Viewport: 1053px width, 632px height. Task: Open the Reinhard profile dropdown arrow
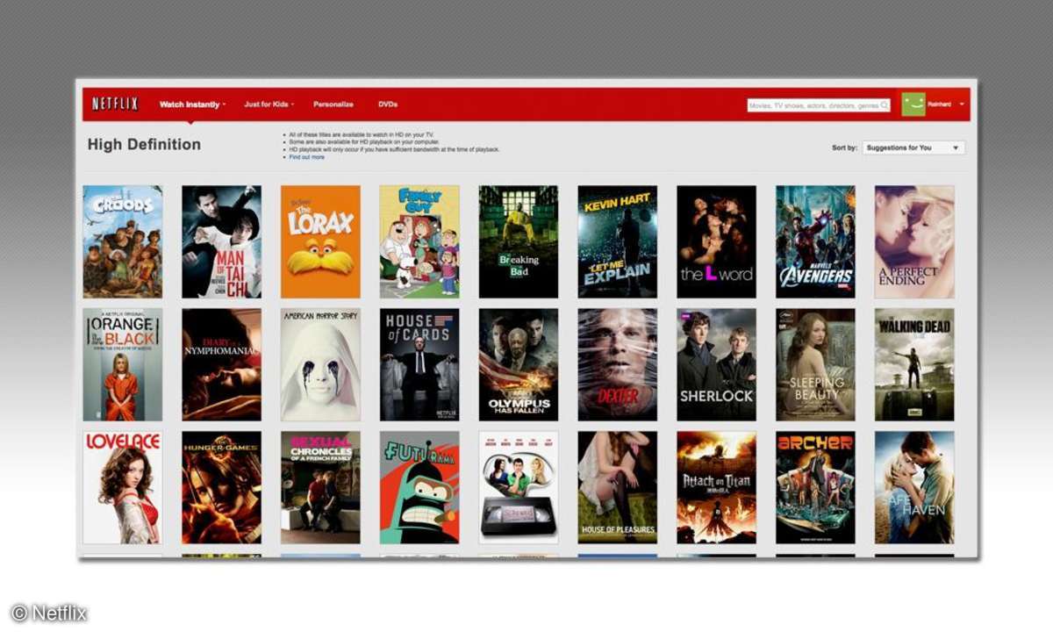[x=962, y=104]
